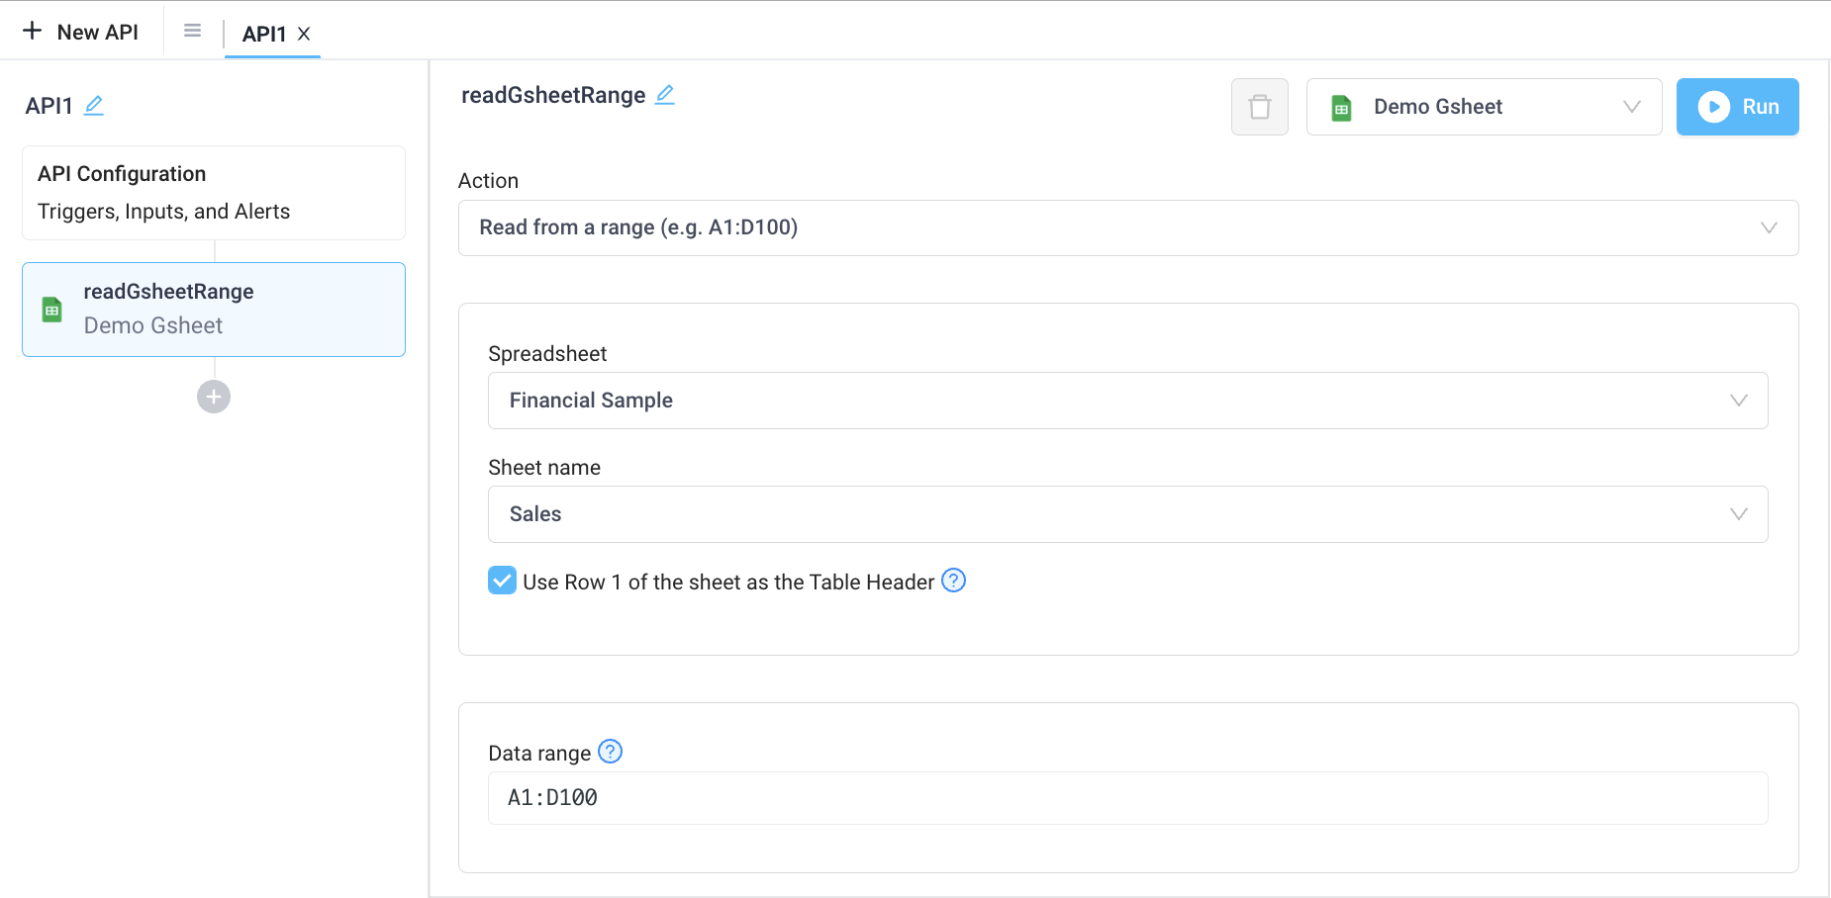Screen dimensions: 1831x898
Task: Click the plus icon to add a new step
Action: [x=213, y=397]
